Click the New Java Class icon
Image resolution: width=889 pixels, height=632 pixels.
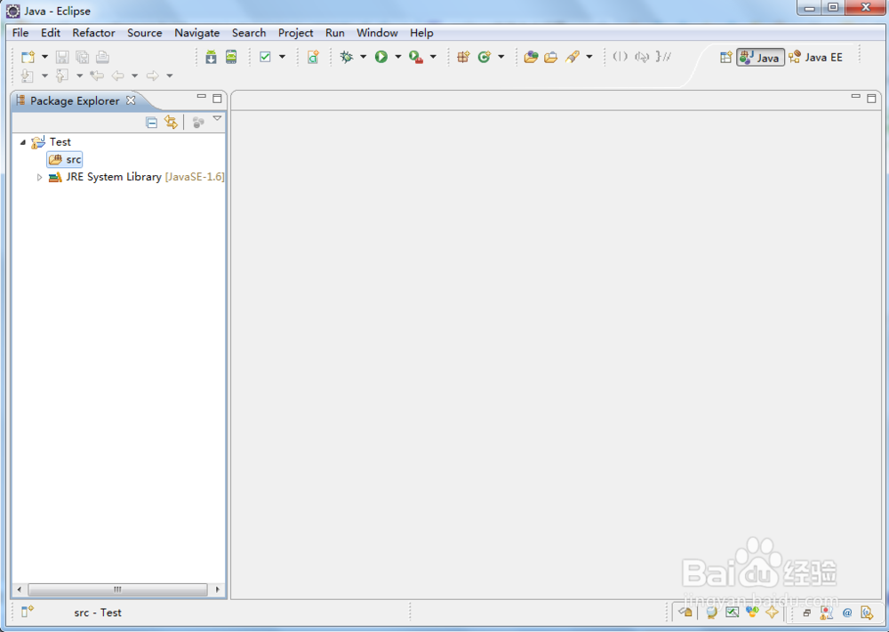[485, 57]
